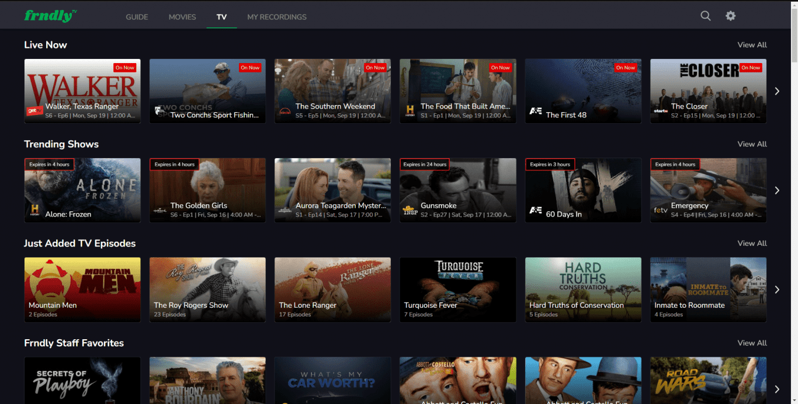
Task: Select the Mountain Men thumbnail
Action: [x=82, y=290]
